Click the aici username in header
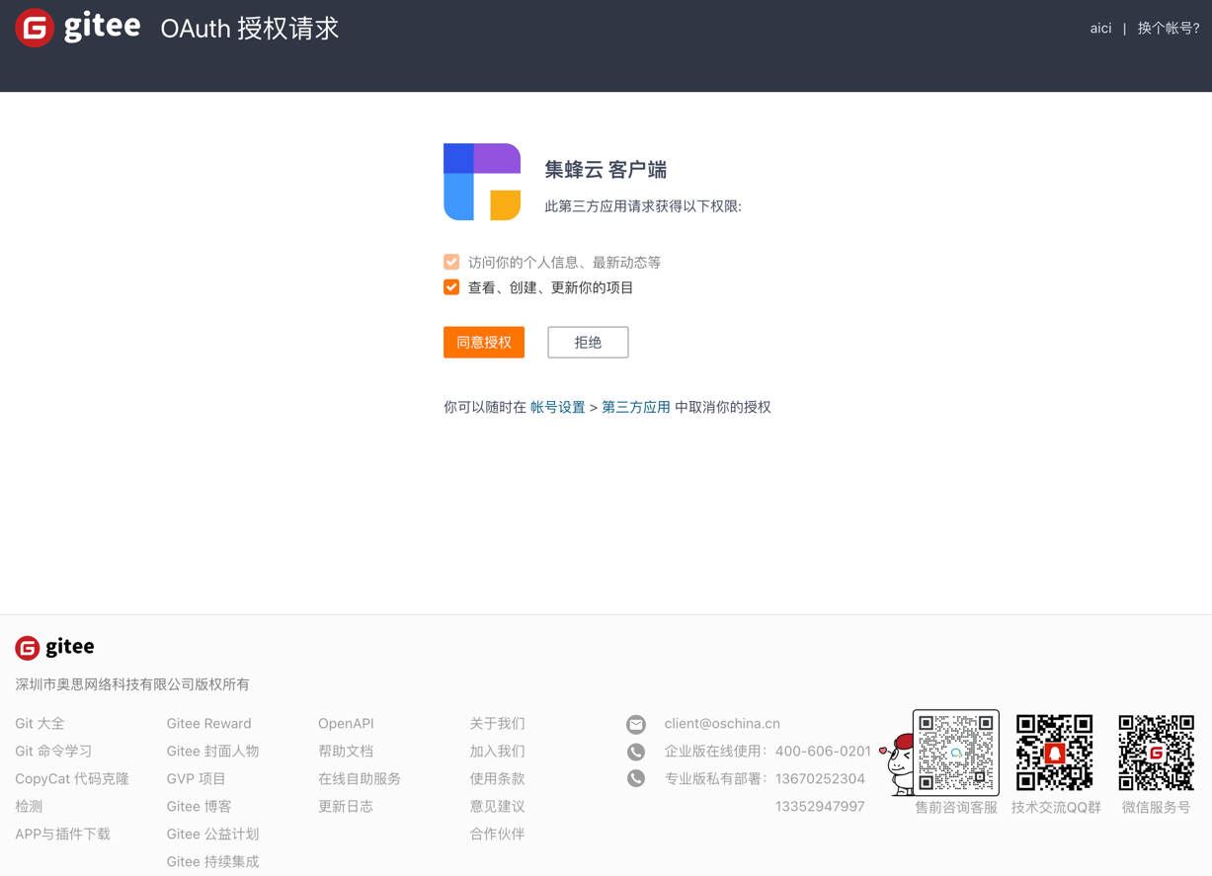1212x876 pixels. click(x=1100, y=28)
